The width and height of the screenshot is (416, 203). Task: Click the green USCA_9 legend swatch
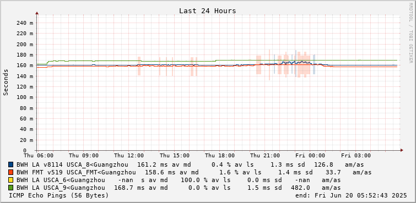[x=11, y=188]
